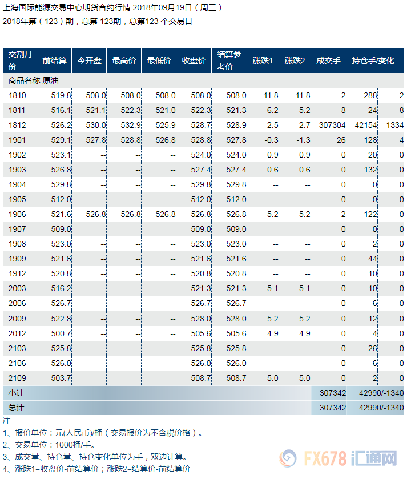Image resolution: width=407 pixels, height=479 pixels.
Task: Click contract month 1901 row label
Action: 17,140
